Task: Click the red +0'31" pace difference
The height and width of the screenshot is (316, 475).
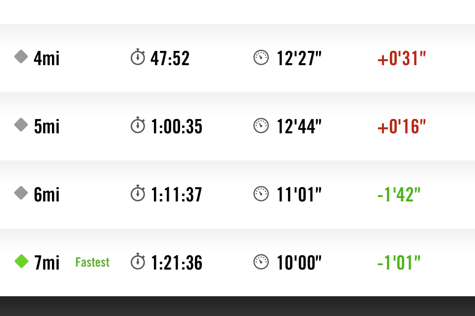Action: point(402,58)
